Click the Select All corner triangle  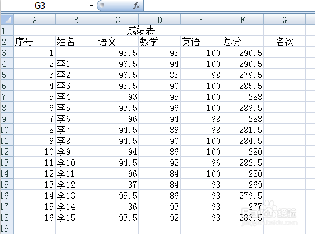coord(8,20)
